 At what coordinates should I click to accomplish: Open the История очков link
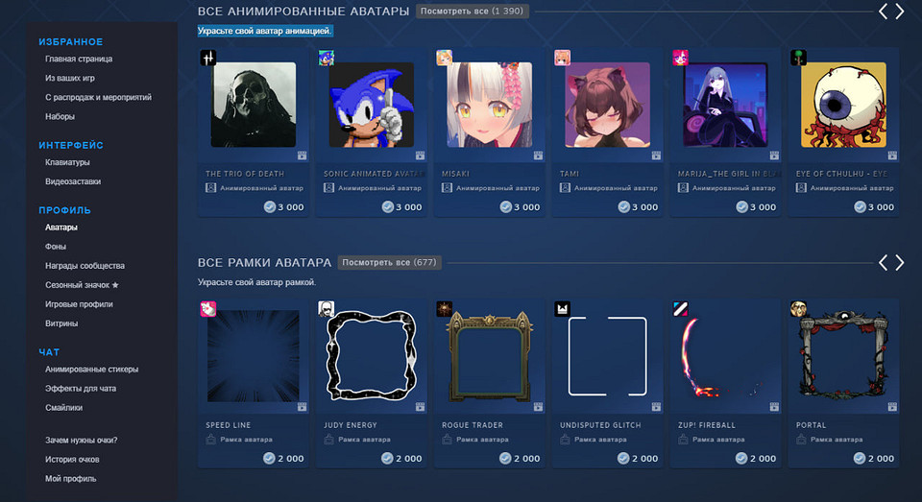72,459
